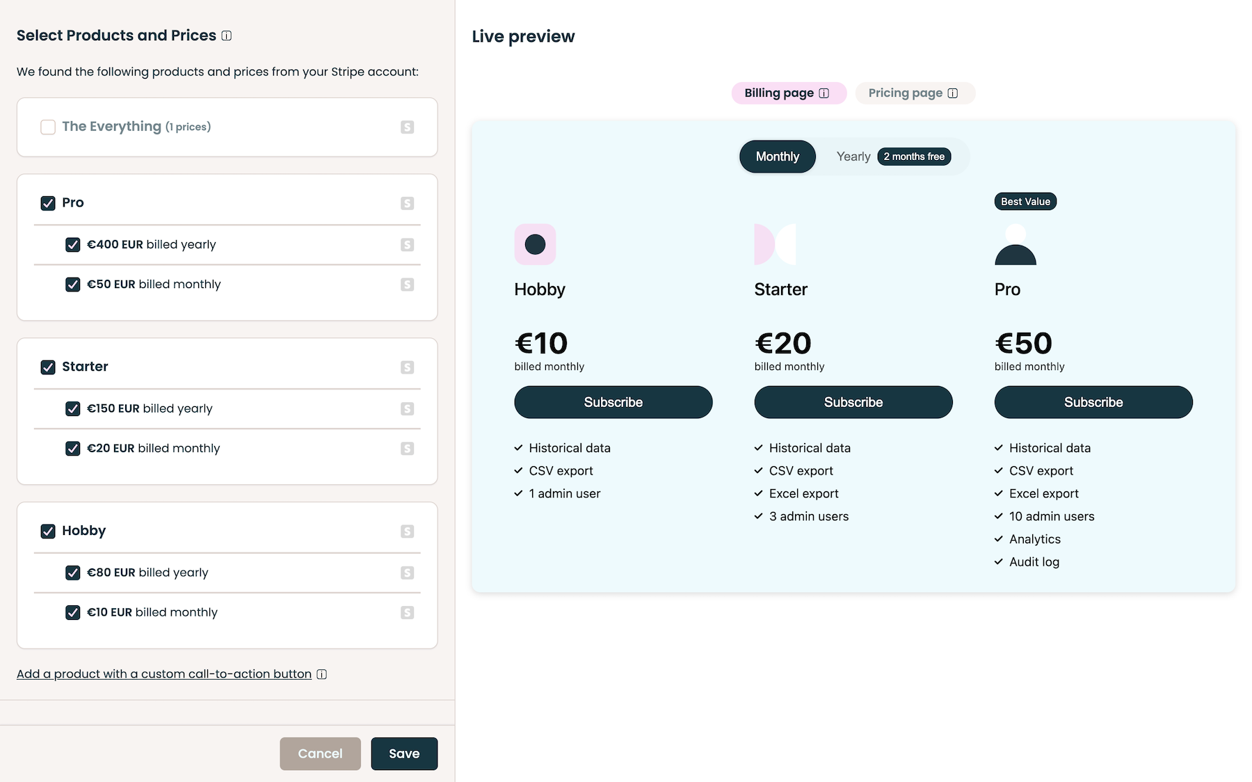Open the Stripe icon beside The Everything product
Viewport: 1252px width, 782px height.
click(x=407, y=127)
